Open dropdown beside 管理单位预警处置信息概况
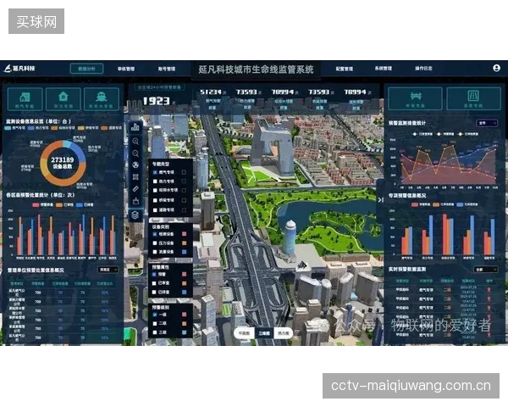Image resolution: width=508 pixels, height=407 pixels. click(x=108, y=270)
